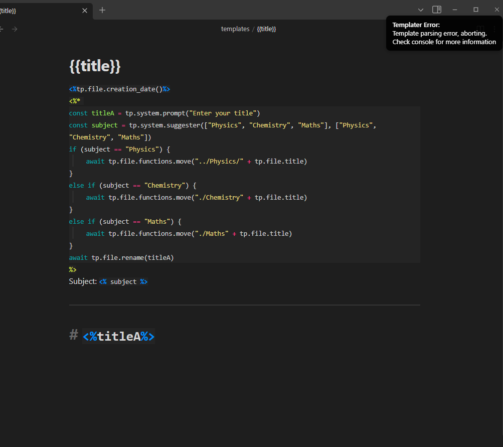
Task: Toggle the sidebar layout icon in the title bar
Action: point(436,9)
